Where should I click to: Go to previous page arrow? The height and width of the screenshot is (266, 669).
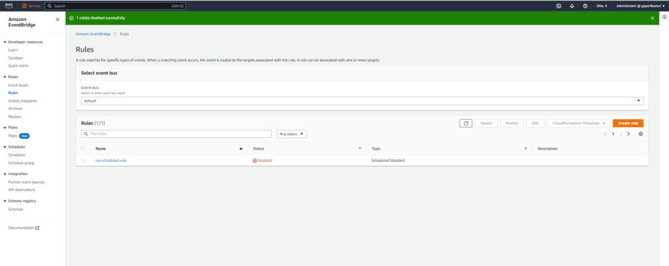[605, 134]
